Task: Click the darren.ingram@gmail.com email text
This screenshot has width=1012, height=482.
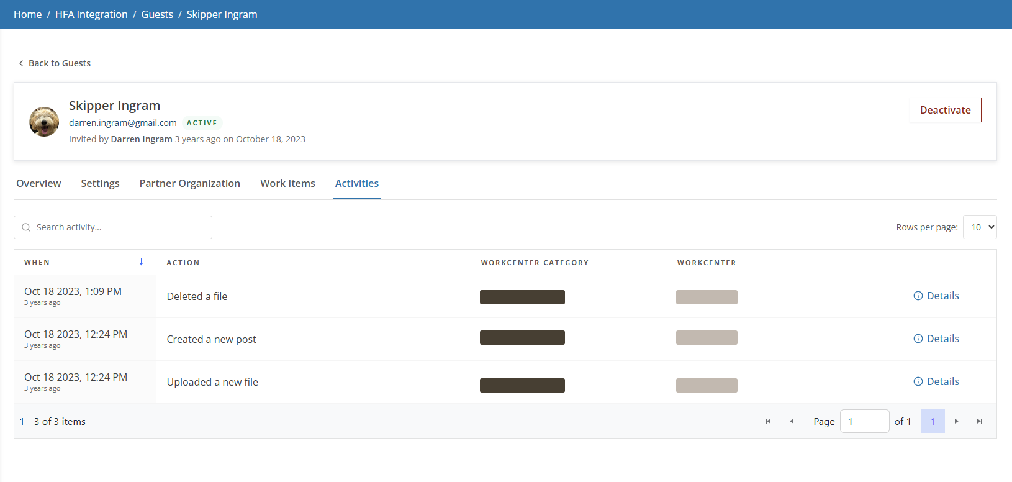Action: click(x=123, y=123)
